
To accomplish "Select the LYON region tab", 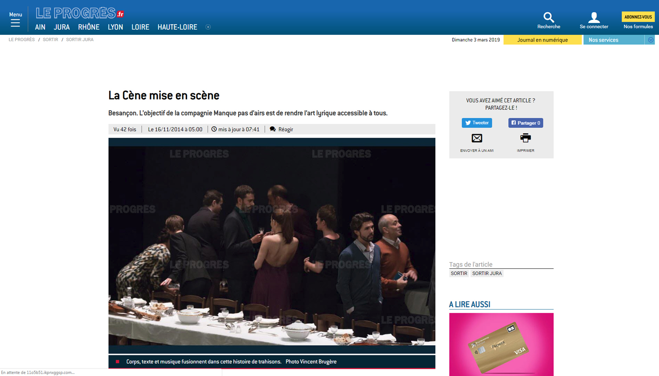I will point(115,27).
